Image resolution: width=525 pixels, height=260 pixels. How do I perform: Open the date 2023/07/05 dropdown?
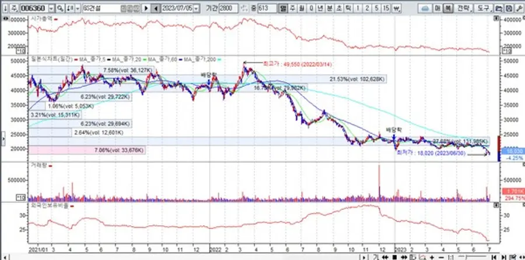[x=196, y=9]
